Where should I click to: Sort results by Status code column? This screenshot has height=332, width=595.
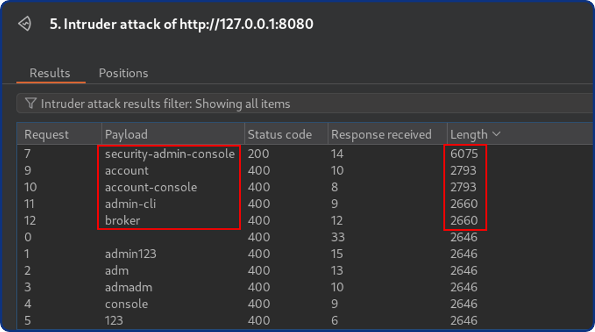pos(279,134)
